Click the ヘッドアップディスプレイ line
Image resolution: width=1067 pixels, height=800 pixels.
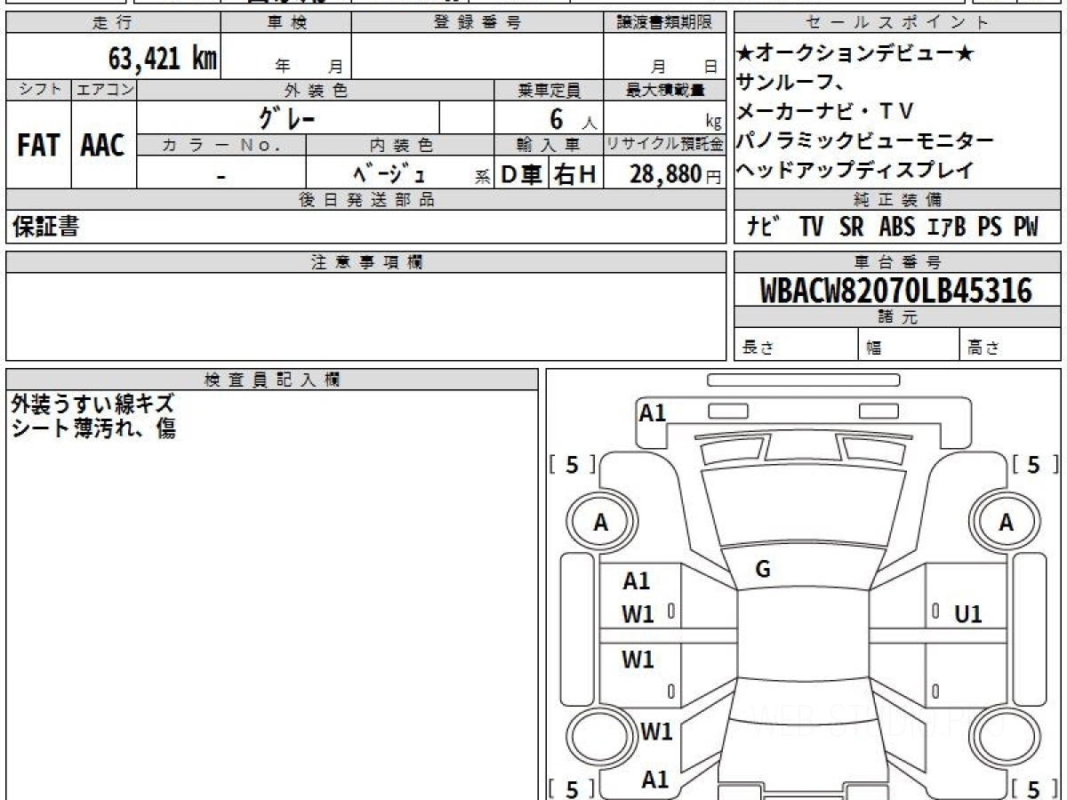pos(855,170)
